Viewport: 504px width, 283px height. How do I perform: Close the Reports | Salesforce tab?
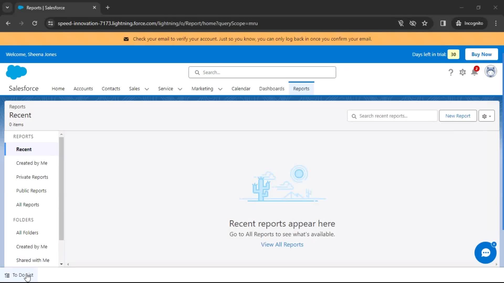(x=94, y=8)
